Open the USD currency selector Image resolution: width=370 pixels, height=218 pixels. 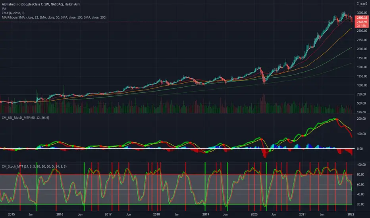(x=362, y=4)
